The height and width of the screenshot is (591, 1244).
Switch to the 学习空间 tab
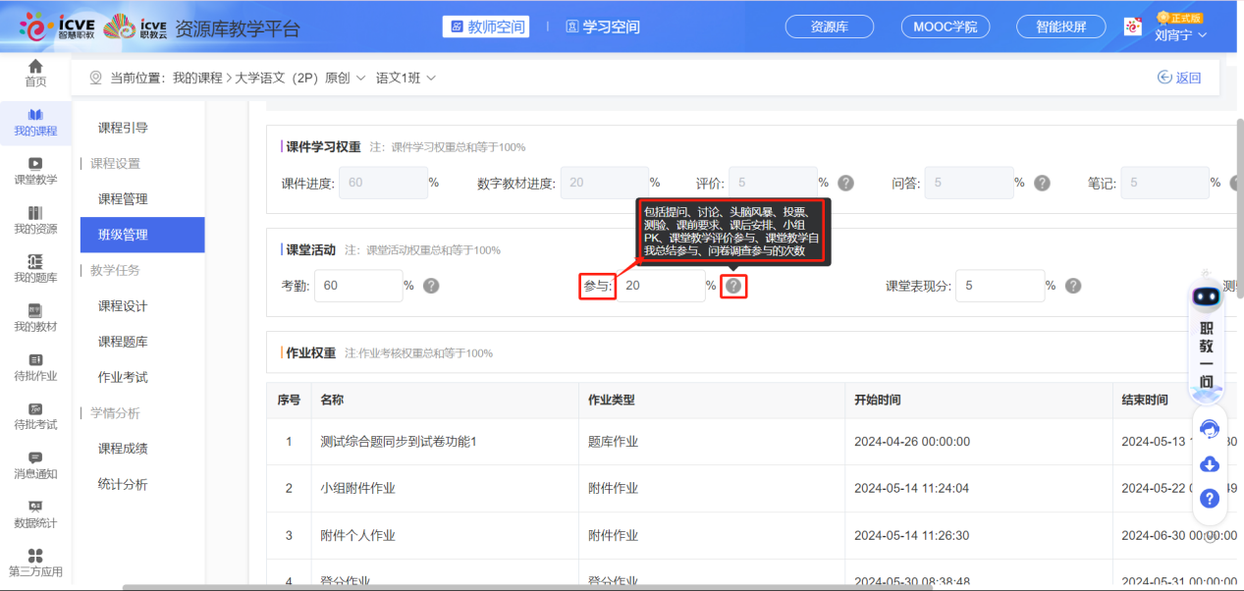click(602, 27)
